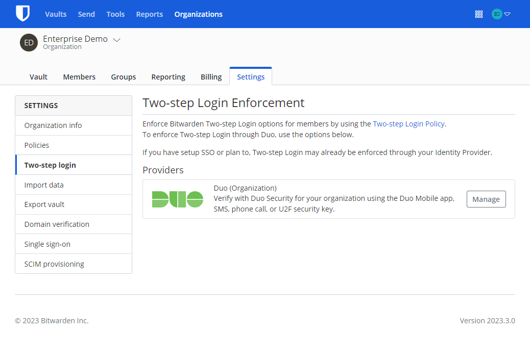Click the ED organization avatar
The width and height of the screenshot is (530, 337).
tap(29, 42)
